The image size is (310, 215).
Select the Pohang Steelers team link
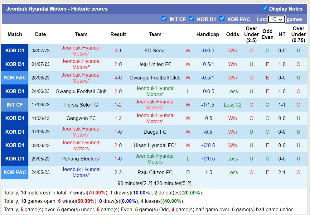(x=80, y=159)
